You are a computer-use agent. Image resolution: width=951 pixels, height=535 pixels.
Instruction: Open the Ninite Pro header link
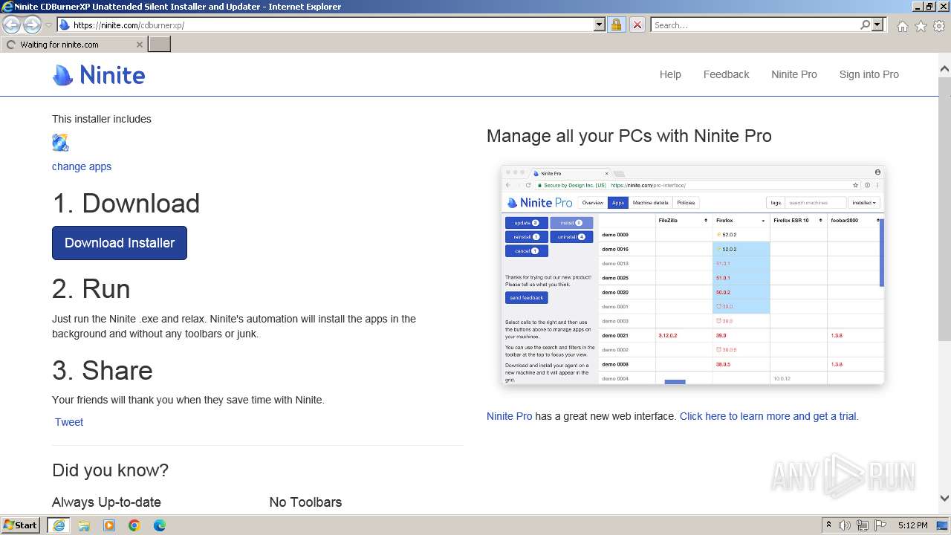pos(793,74)
